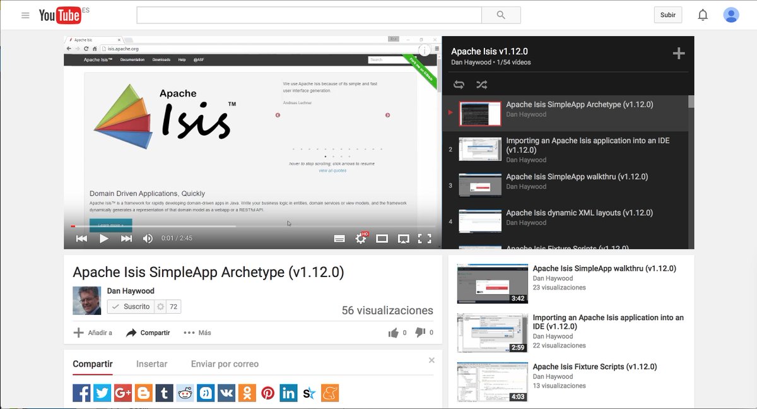Select playlist item Apache Isis dynamic XML layouts
The width and height of the screenshot is (757, 409).
coord(565,222)
